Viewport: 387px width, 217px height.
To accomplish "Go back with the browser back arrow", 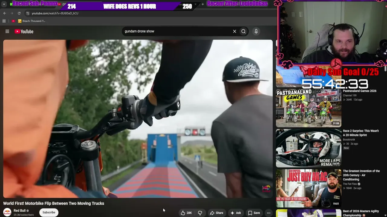I will [5, 13].
